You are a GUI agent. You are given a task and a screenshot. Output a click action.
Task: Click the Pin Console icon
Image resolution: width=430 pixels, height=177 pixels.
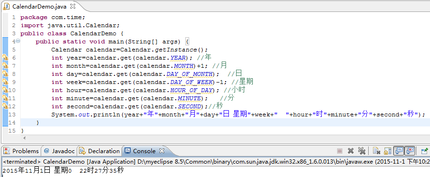coord(425,151)
